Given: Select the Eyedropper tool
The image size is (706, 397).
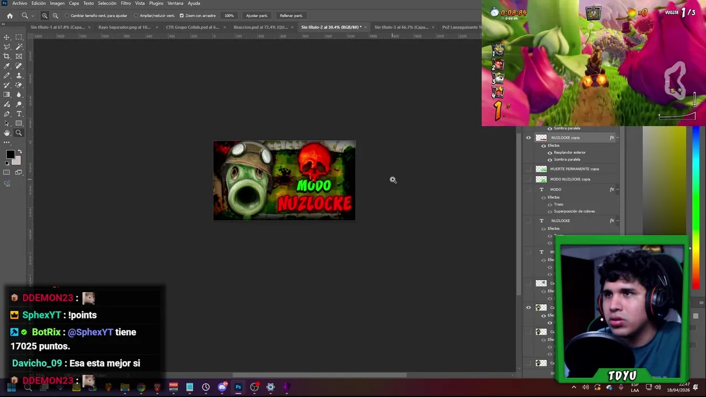Looking at the screenshot, I should (x=7, y=66).
